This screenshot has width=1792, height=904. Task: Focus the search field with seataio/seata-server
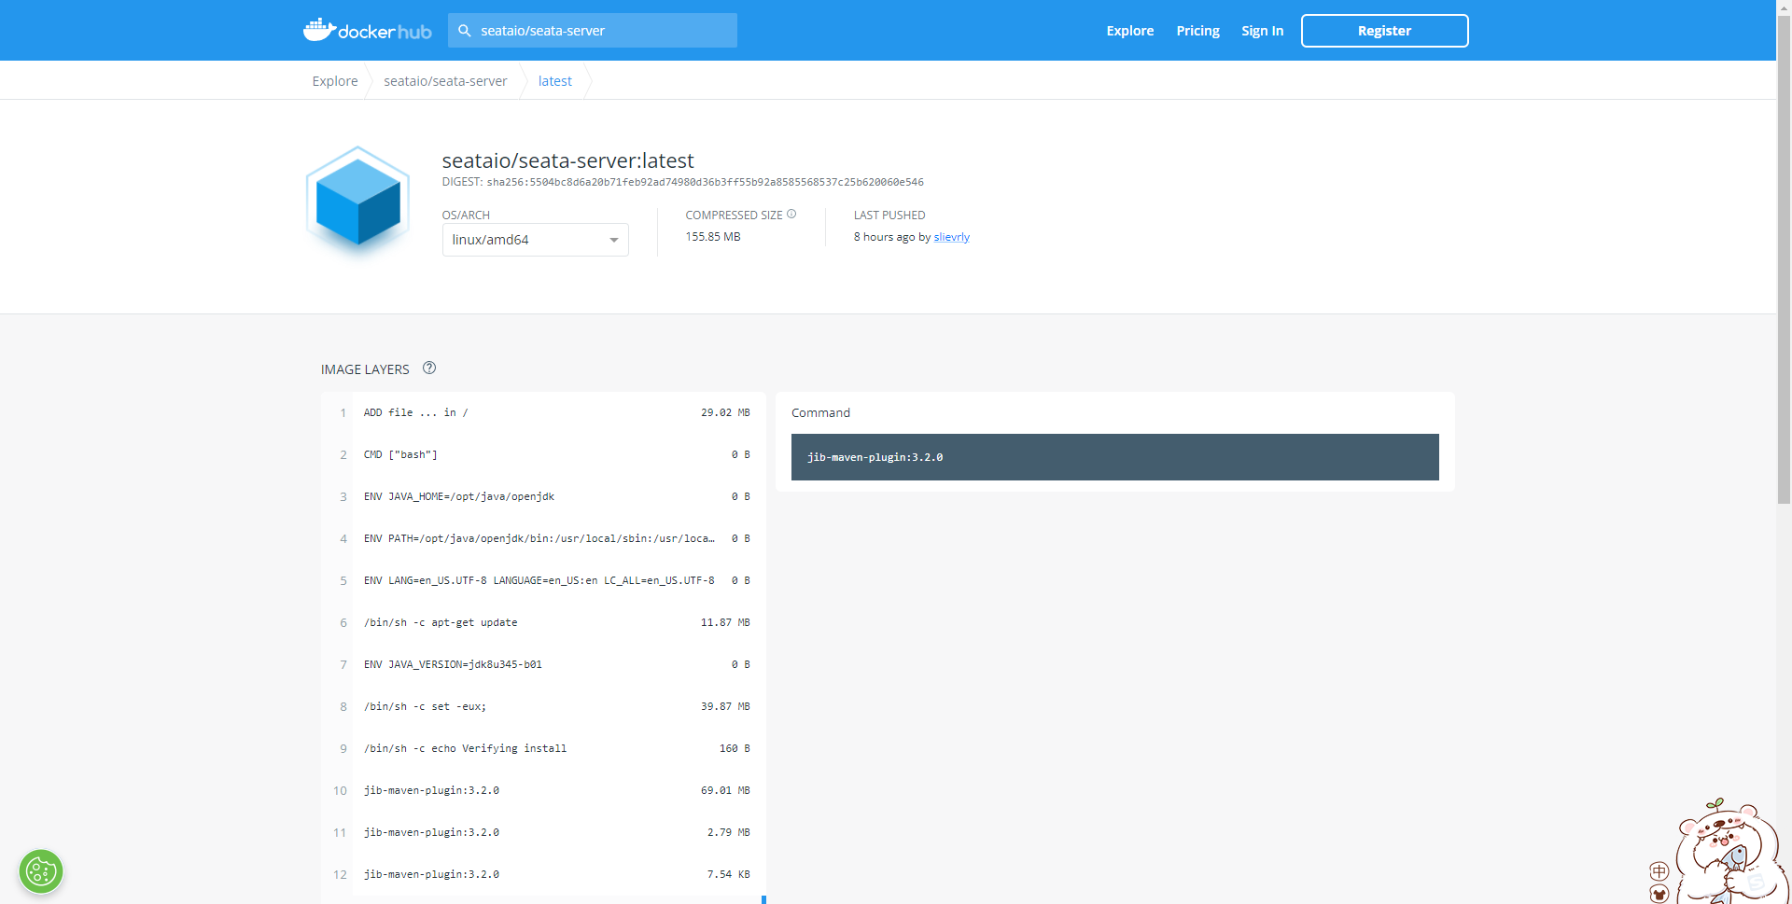[x=593, y=31]
